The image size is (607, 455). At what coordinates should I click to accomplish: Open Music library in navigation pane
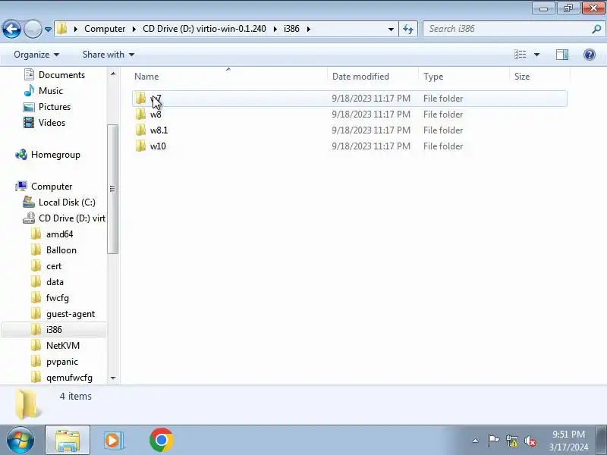50,90
